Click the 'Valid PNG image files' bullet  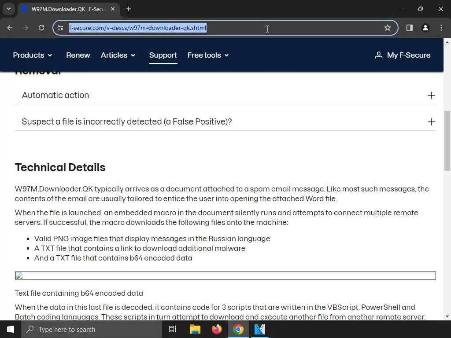152,239
